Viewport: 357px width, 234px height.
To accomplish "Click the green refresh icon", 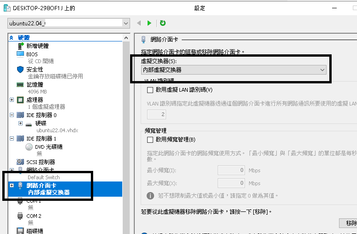I will pyautogui.click(x=162, y=23).
